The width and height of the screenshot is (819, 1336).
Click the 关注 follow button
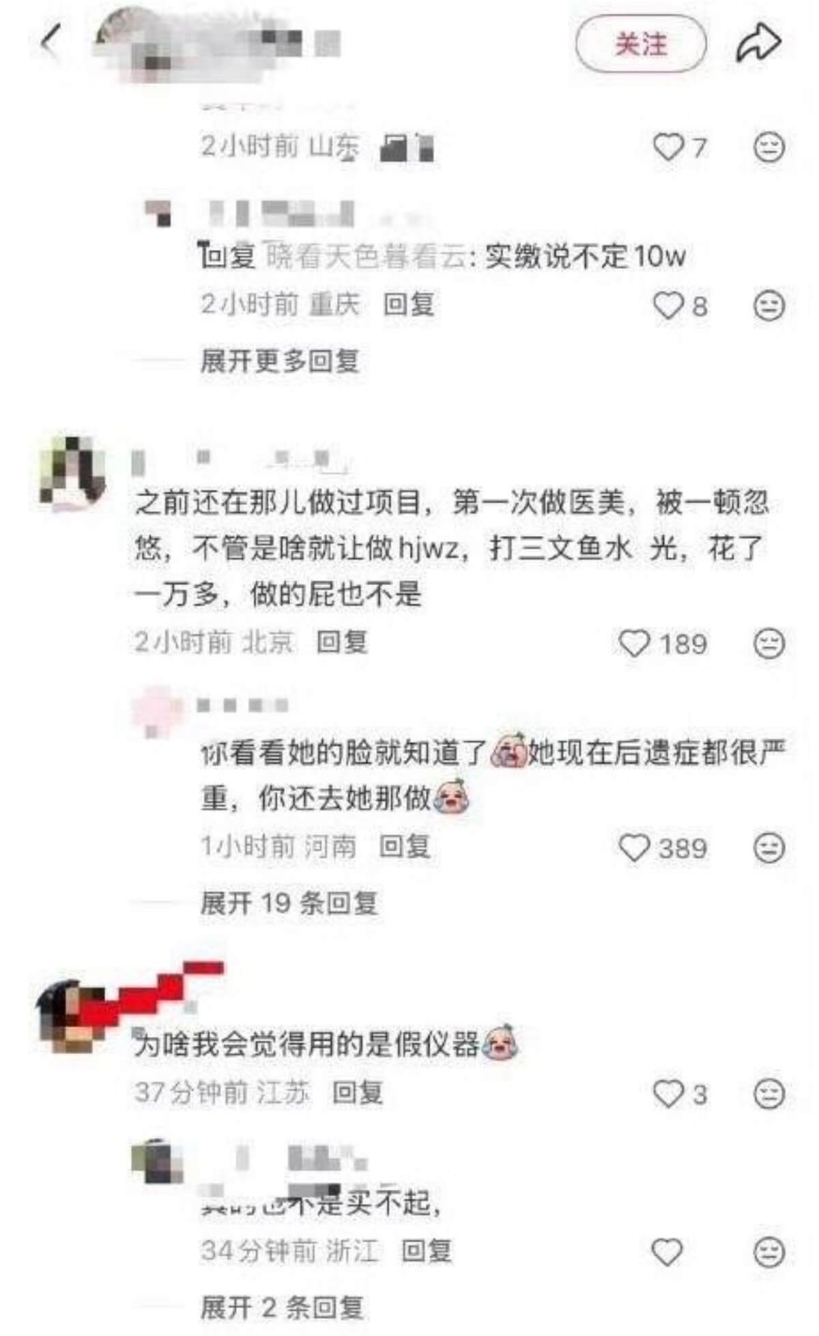(640, 44)
